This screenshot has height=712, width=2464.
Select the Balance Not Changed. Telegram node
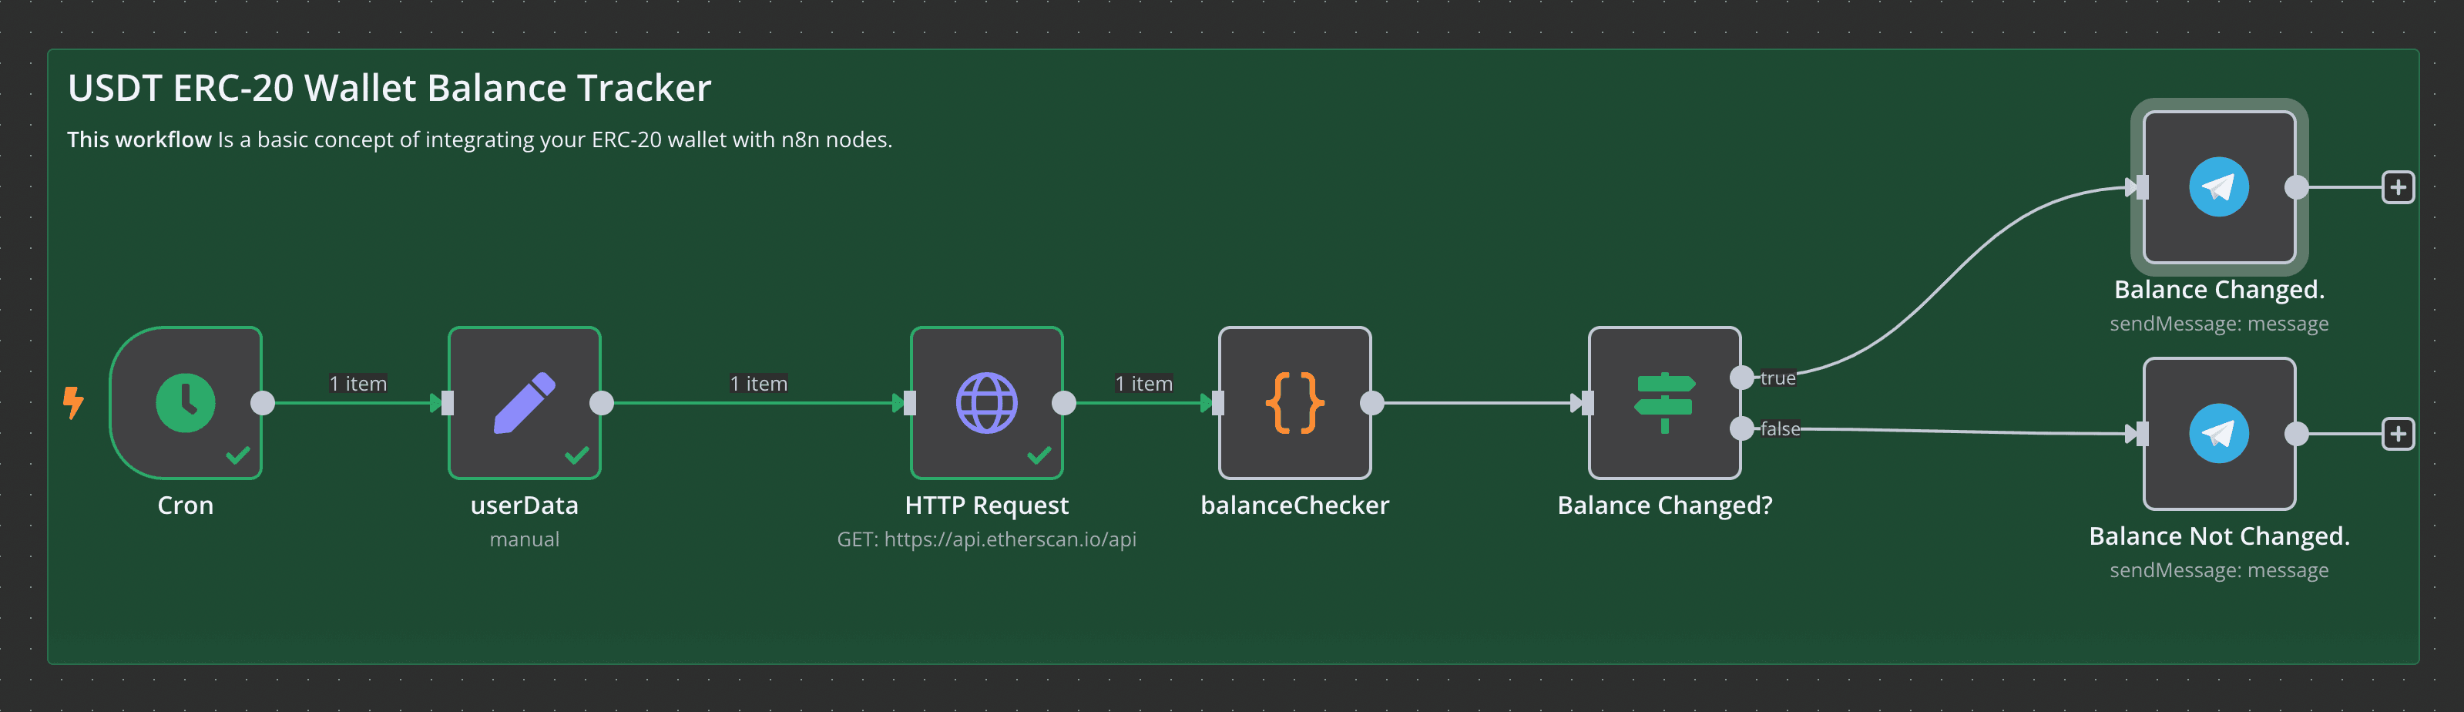pyautogui.click(x=2218, y=434)
